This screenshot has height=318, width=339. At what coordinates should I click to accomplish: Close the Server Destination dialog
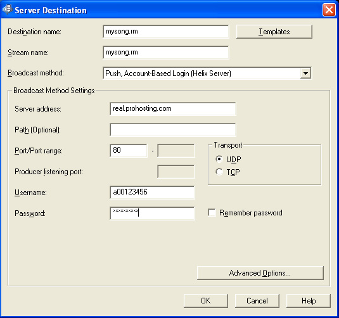pos(329,10)
